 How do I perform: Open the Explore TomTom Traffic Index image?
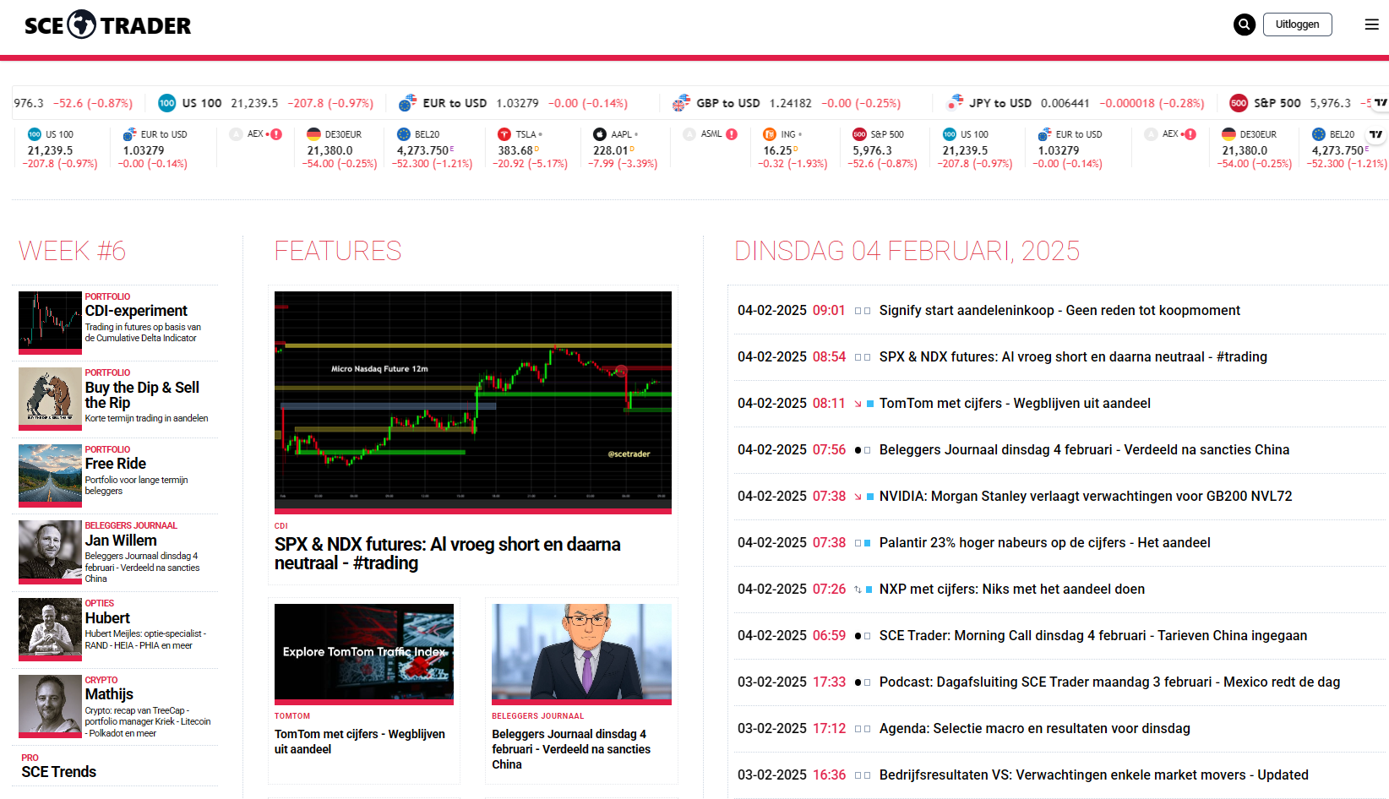pos(364,654)
